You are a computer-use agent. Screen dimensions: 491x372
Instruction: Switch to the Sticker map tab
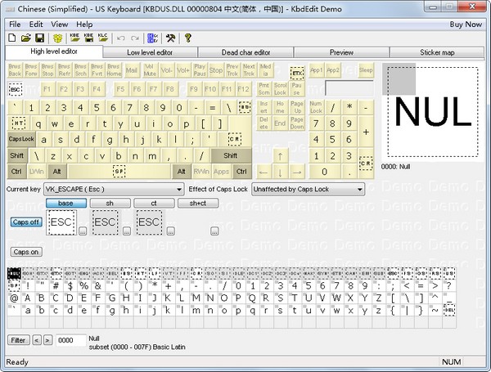tap(437, 52)
